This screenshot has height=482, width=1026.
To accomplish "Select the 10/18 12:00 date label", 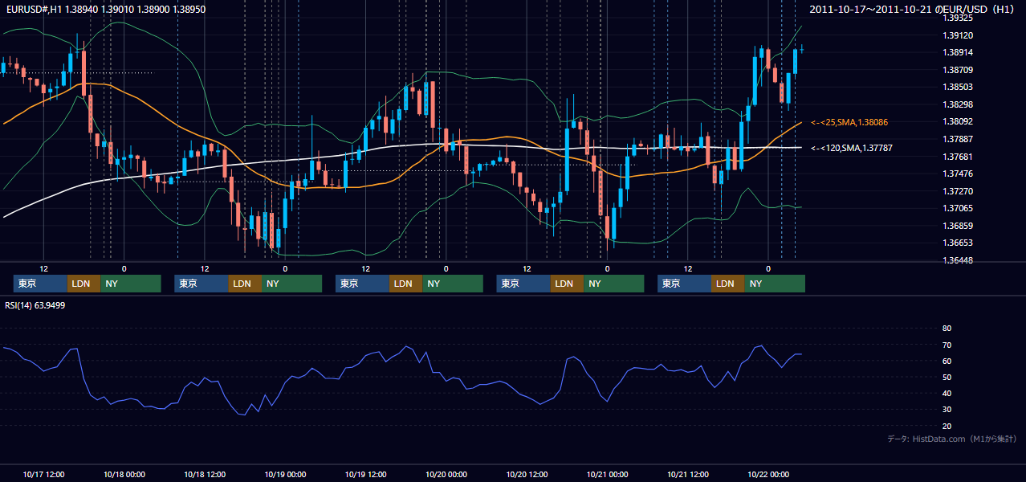I will 205,474.
